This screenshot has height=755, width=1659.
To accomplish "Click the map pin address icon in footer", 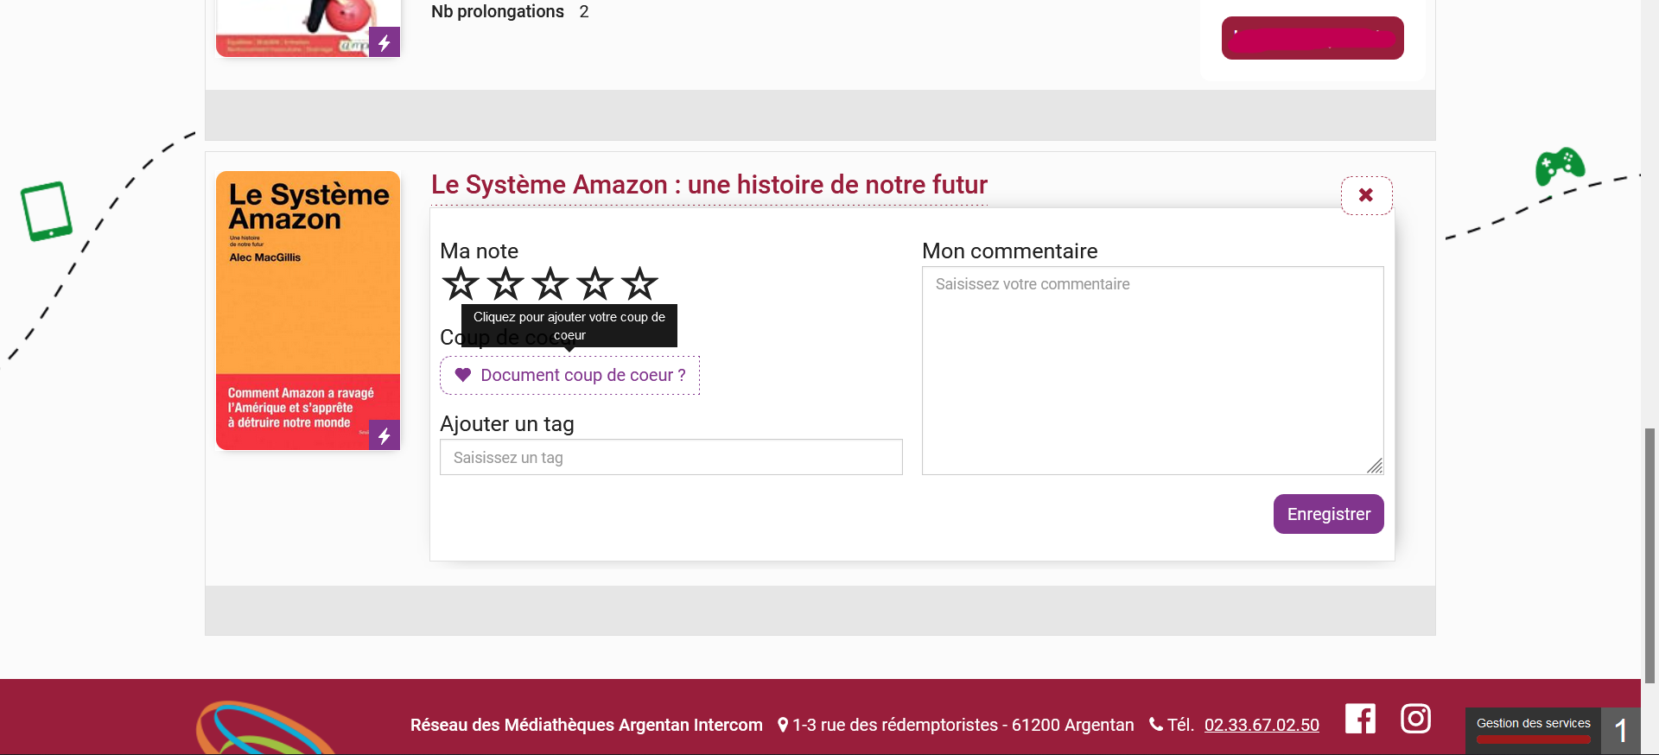I will [783, 725].
